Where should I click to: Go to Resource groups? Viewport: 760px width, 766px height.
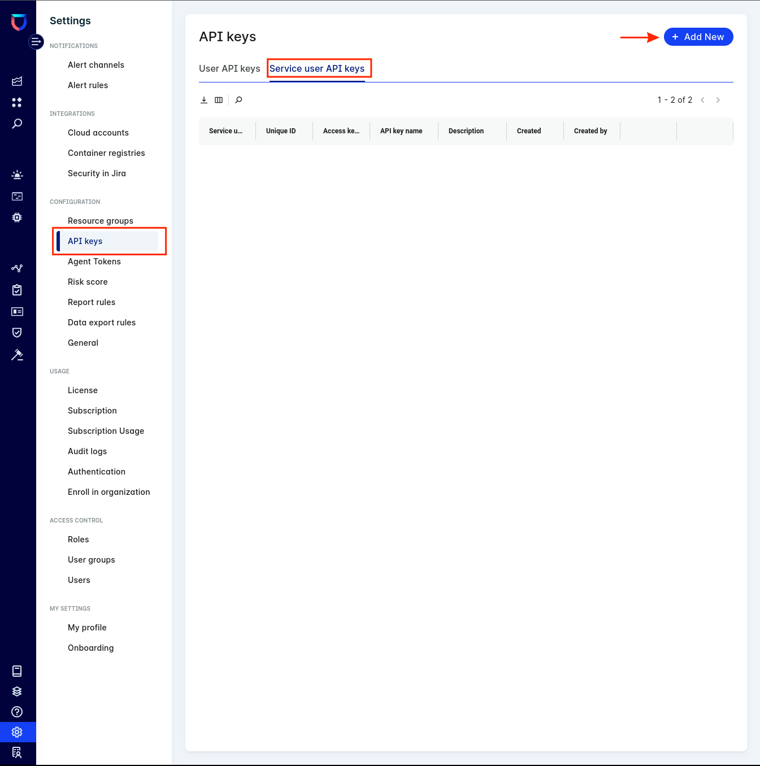[x=101, y=221]
